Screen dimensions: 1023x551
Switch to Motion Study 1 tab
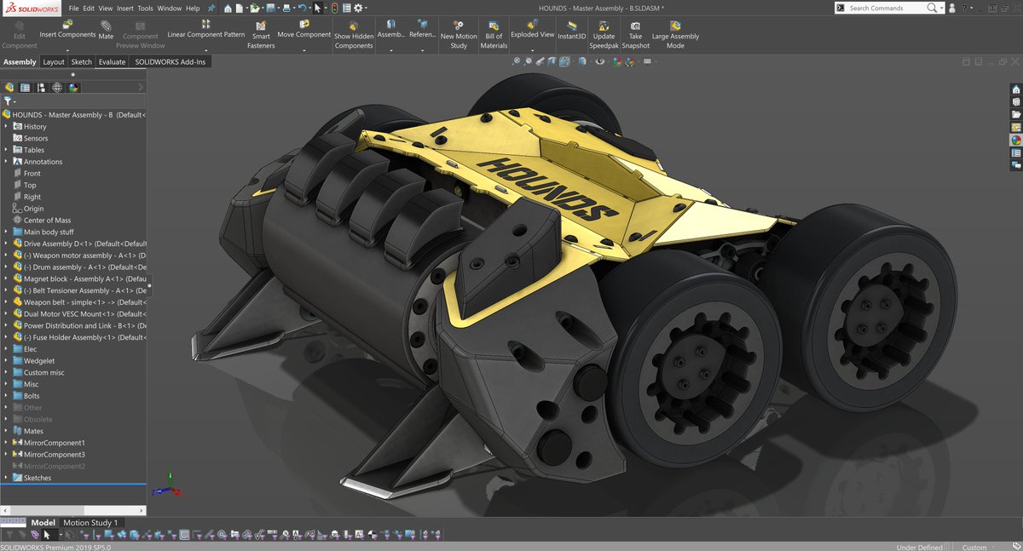click(x=90, y=522)
